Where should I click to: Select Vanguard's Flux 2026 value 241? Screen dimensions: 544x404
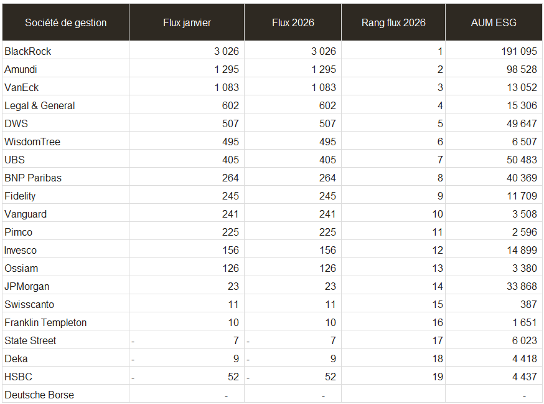click(327, 214)
